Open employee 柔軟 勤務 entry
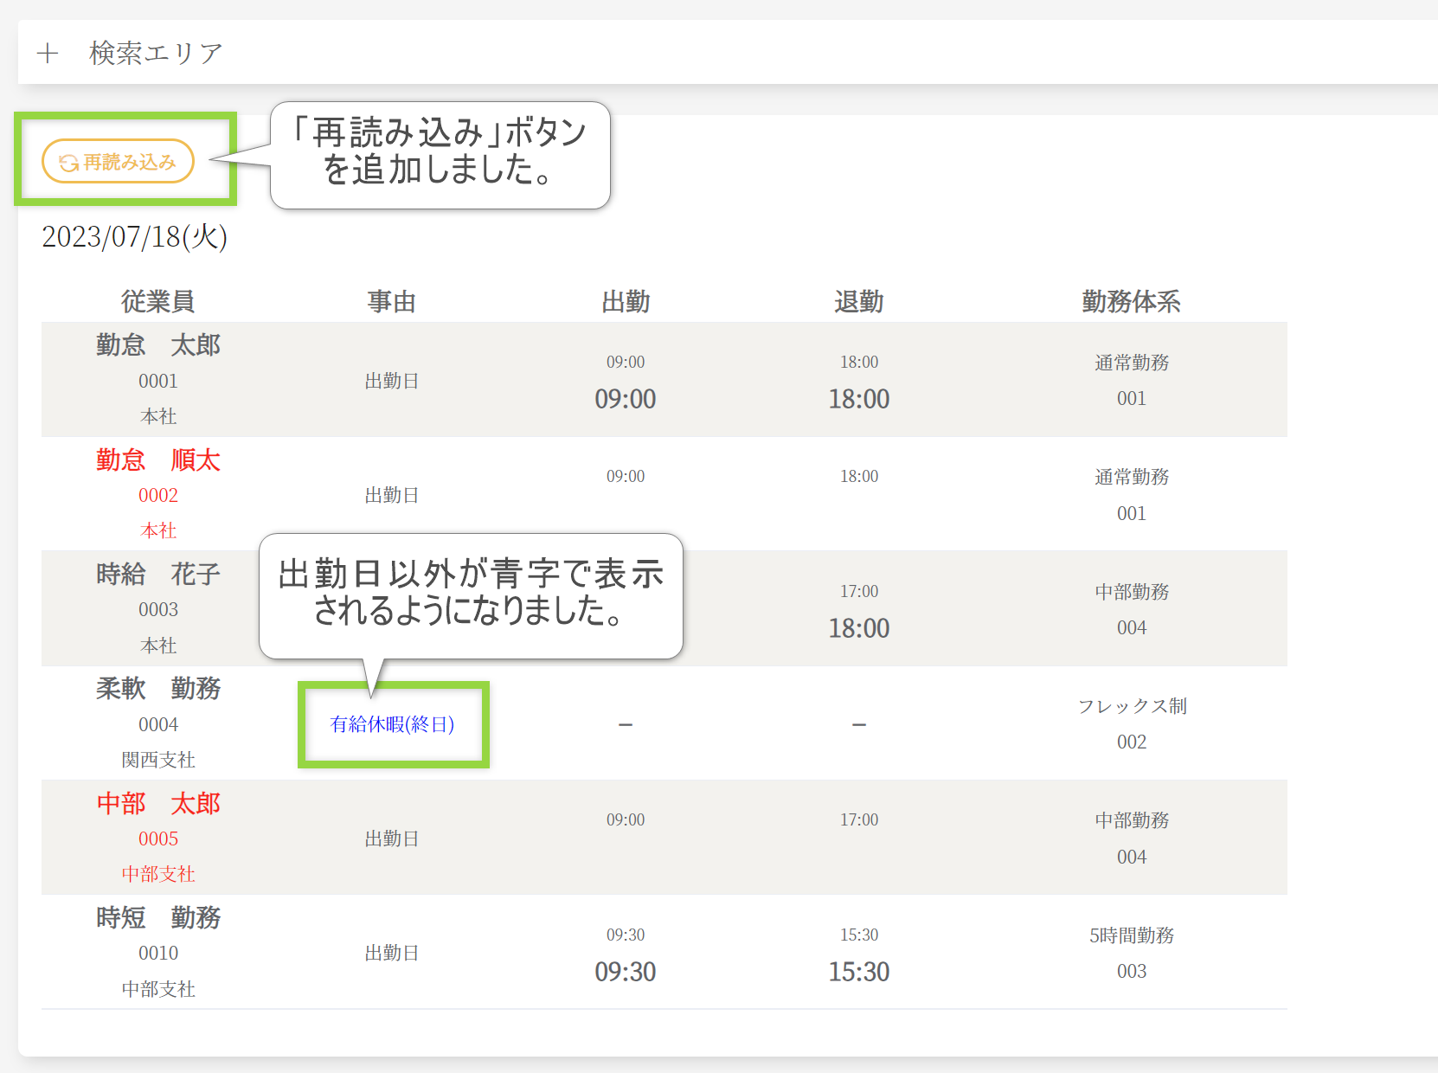This screenshot has height=1073, width=1438. (x=158, y=689)
